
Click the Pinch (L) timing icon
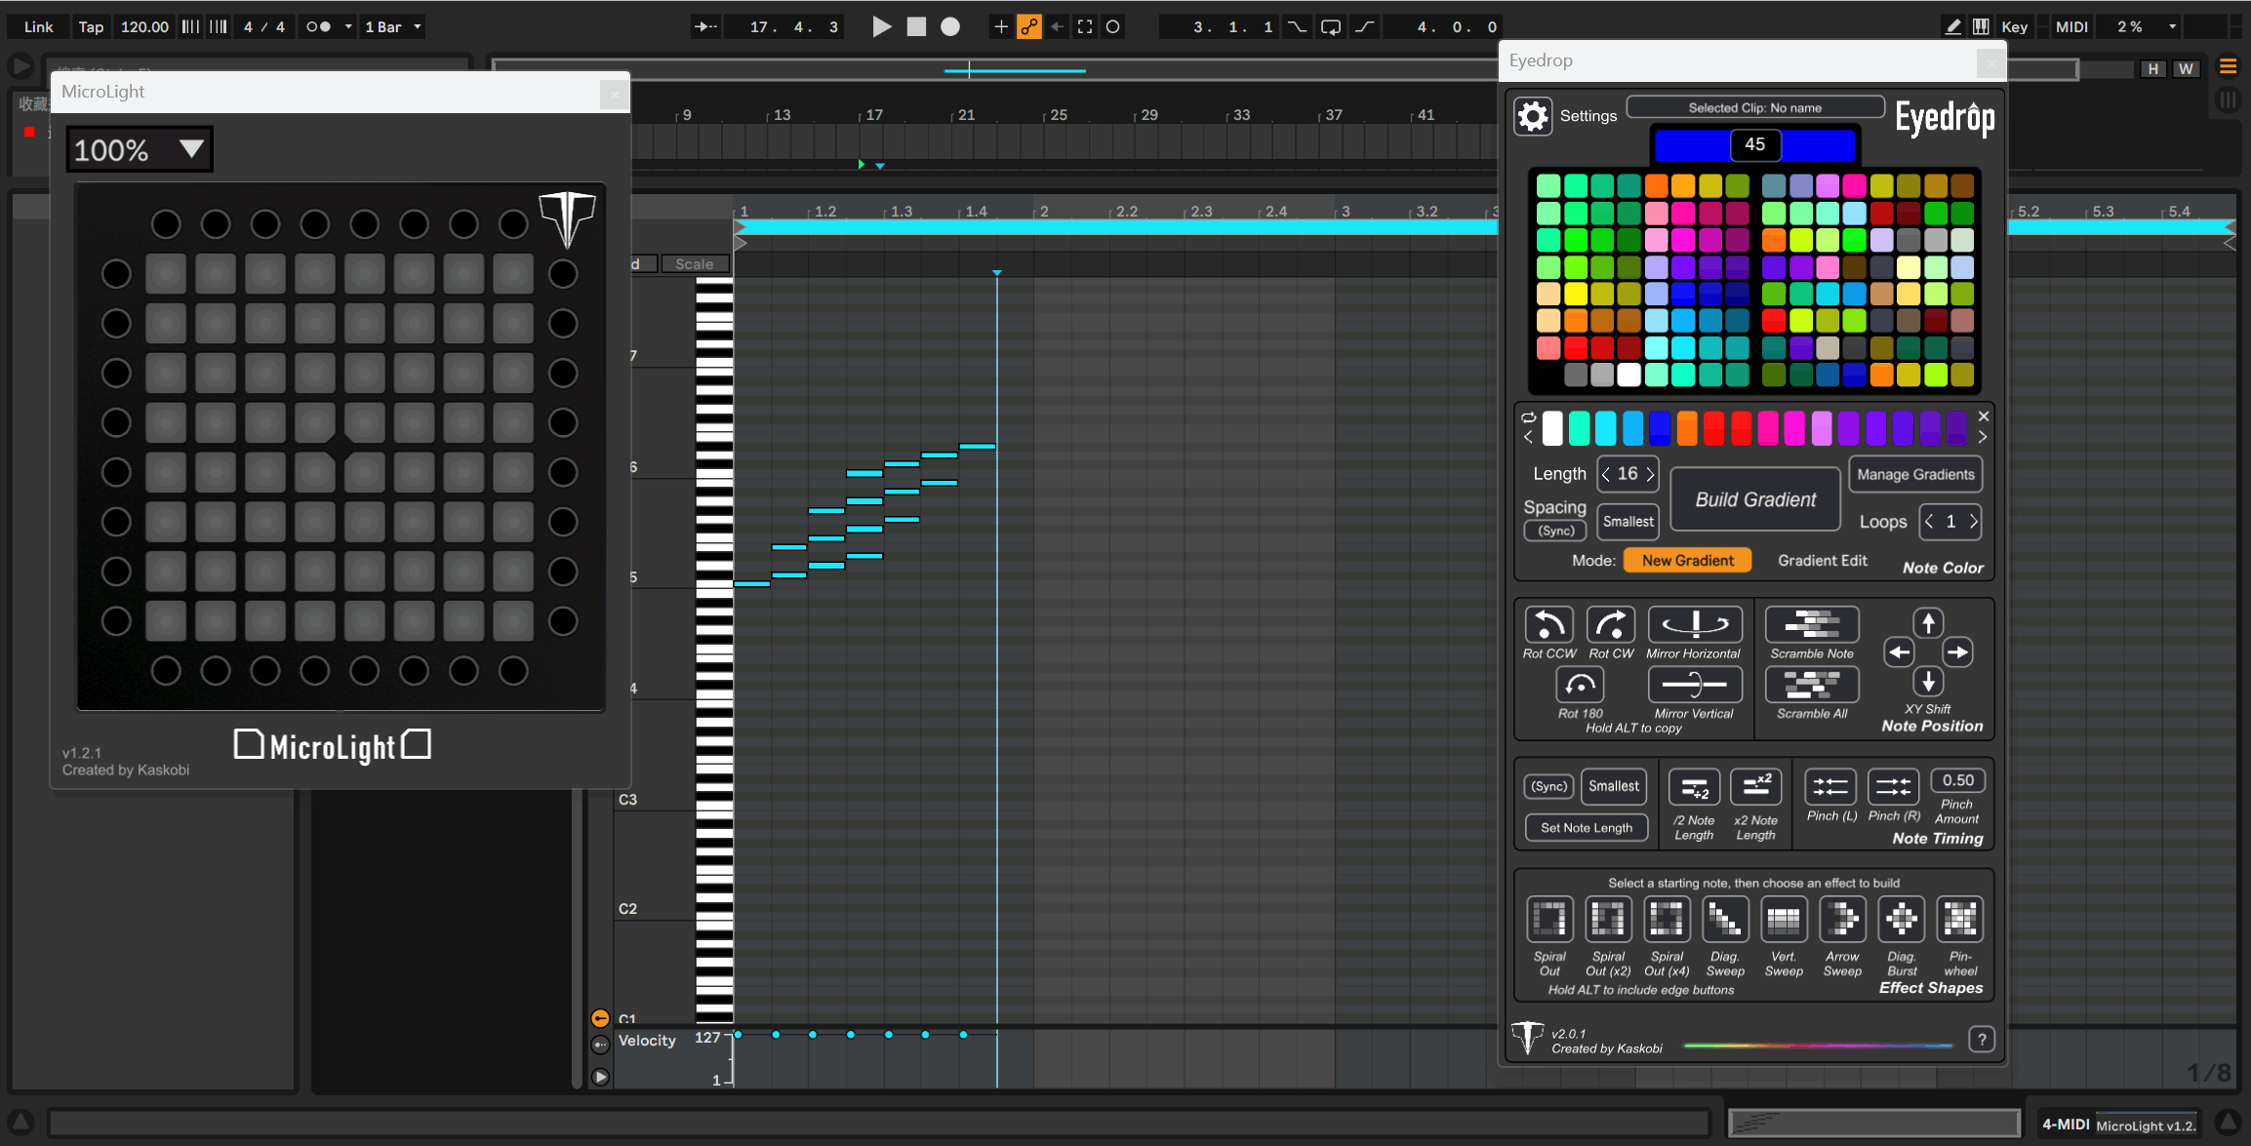[x=1829, y=787]
